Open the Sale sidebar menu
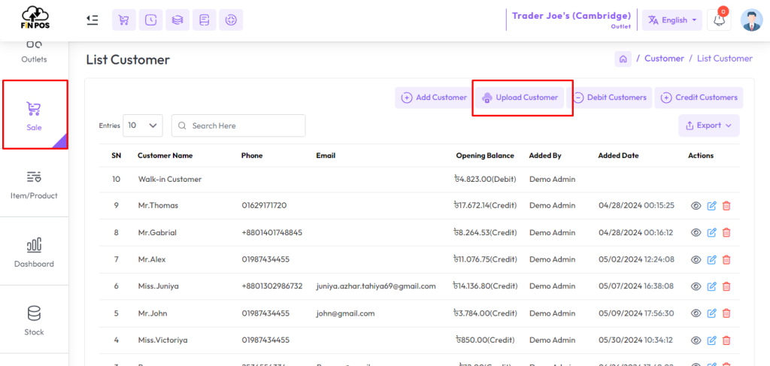Image resolution: width=770 pixels, height=366 pixels. [x=35, y=115]
